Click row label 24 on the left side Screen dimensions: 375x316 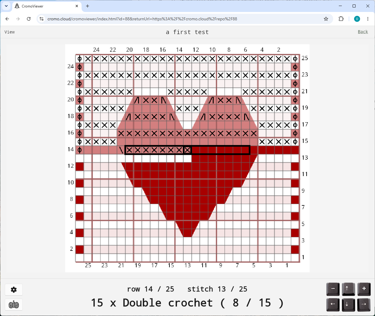tap(71, 66)
